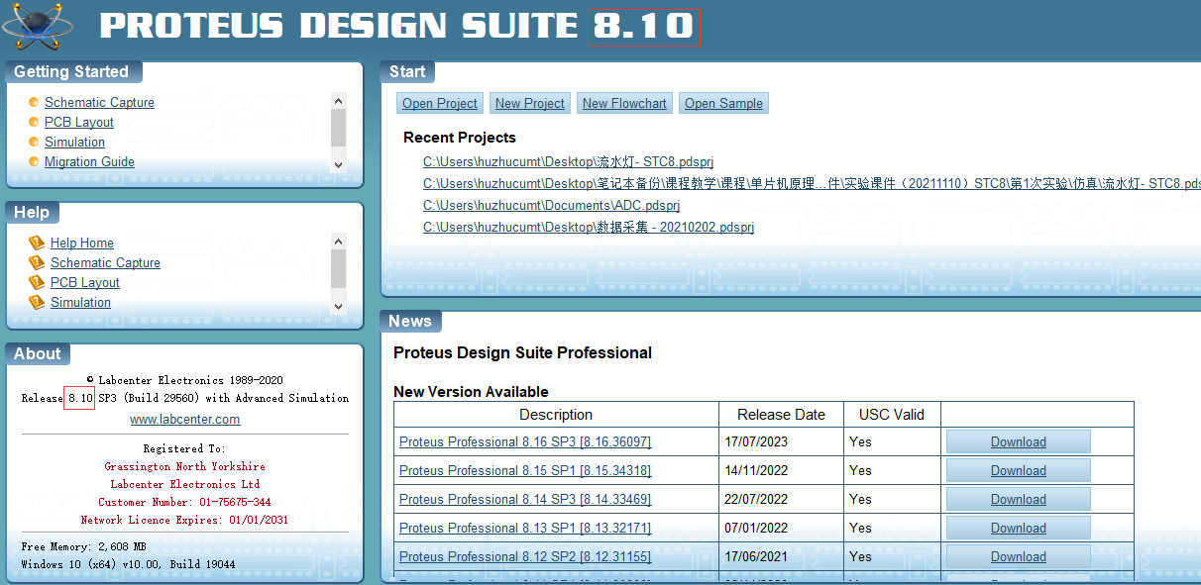Open Simulation help topic
The height and width of the screenshot is (585, 1201).
[80, 302]
